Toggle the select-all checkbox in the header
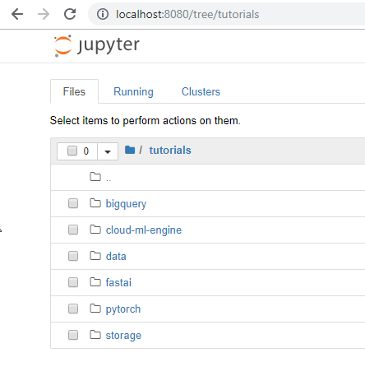 pyautogui.click(x=72, y=151)
